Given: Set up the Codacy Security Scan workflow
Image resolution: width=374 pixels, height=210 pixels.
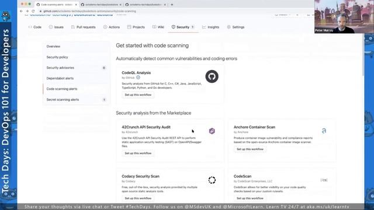Looking at the screenshot, I should point(138,198).
